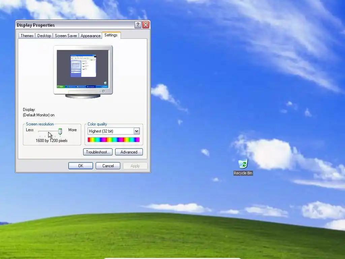Image resolution: width=345 pixels, height=259 pixels.
Task: Confirm with the OK button
Action: [81, 166]
